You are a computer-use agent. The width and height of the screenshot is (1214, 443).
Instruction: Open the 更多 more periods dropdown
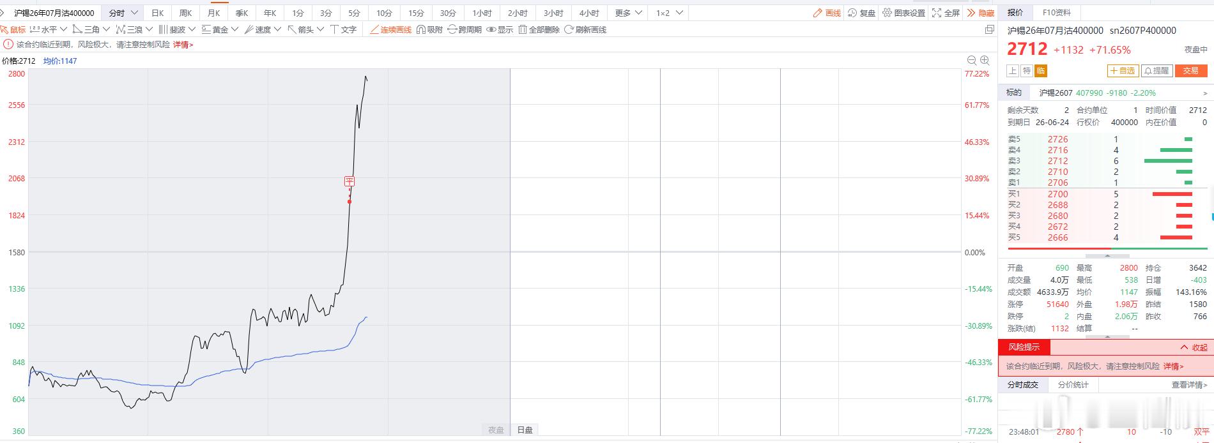pyautogui.click(x=638, y=13)
